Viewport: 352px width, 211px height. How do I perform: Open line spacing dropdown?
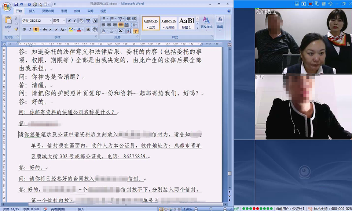tap(133, 25)
